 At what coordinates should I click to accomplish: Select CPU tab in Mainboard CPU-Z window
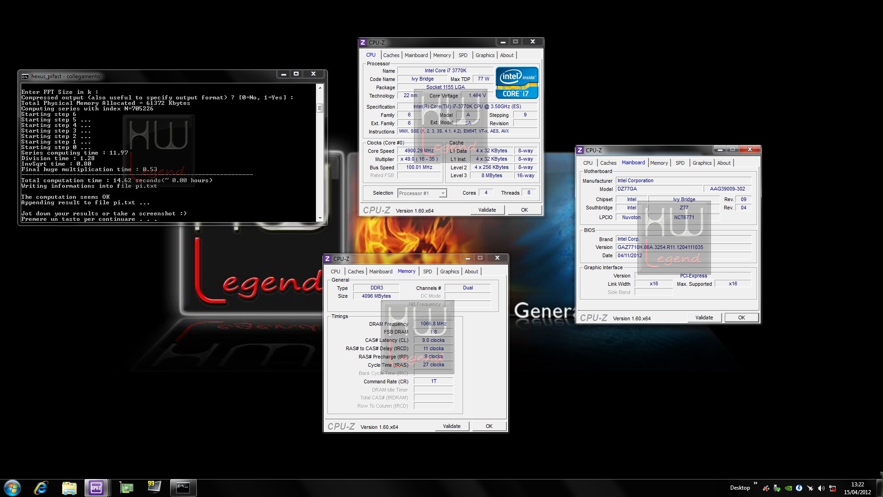click(x=588, y=163)
